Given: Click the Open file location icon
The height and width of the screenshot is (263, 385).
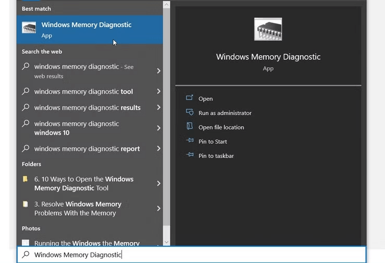Looking at the screenshot, I should 189,127.
